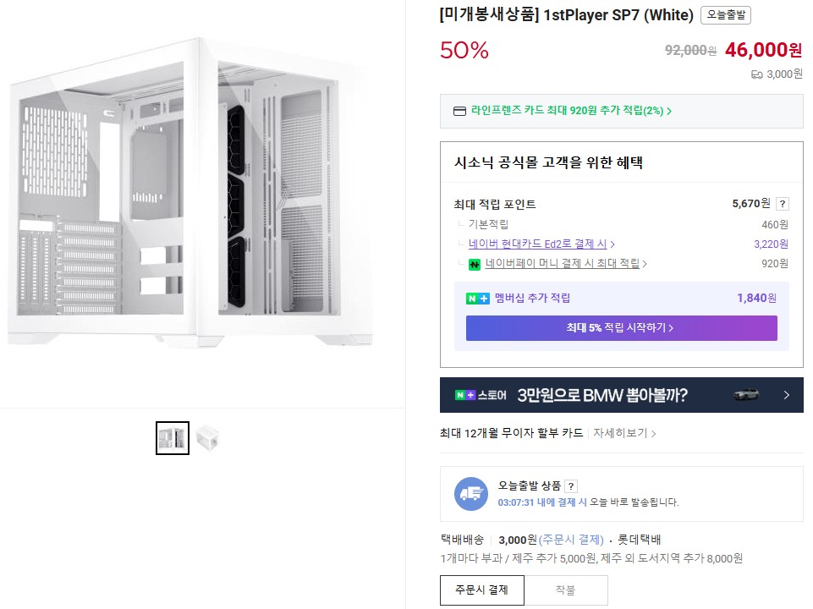Click the credit card icon in 라인프렌즈 banner
This screenshot has width=813, height=609.
pos(459,111)
